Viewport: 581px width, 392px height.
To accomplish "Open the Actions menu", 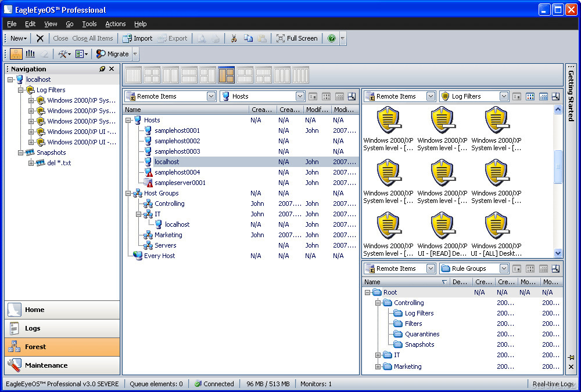I will click(x=115, y=24).
